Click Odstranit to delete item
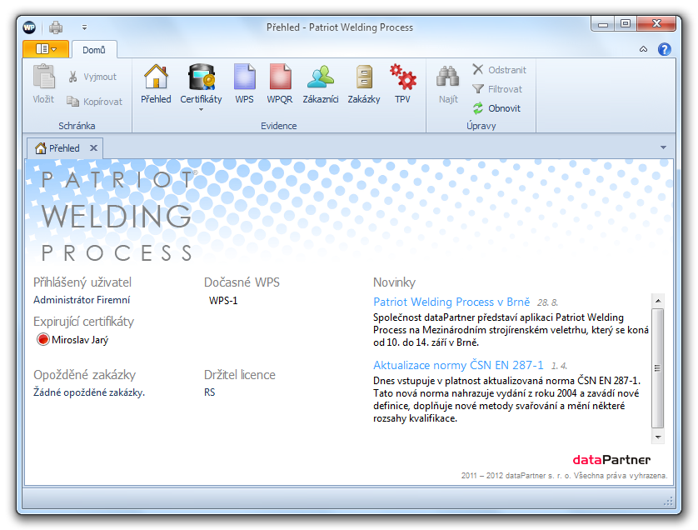 coord(499,70)
